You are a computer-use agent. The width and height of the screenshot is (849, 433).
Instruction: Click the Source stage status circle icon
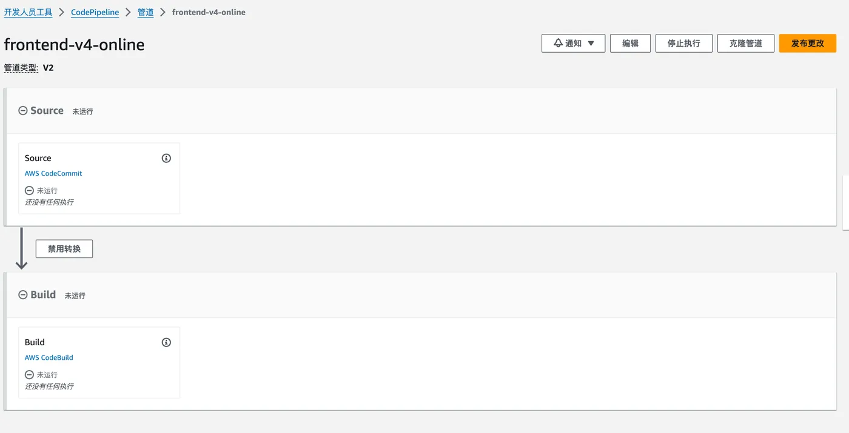click(x=23, y=111)
